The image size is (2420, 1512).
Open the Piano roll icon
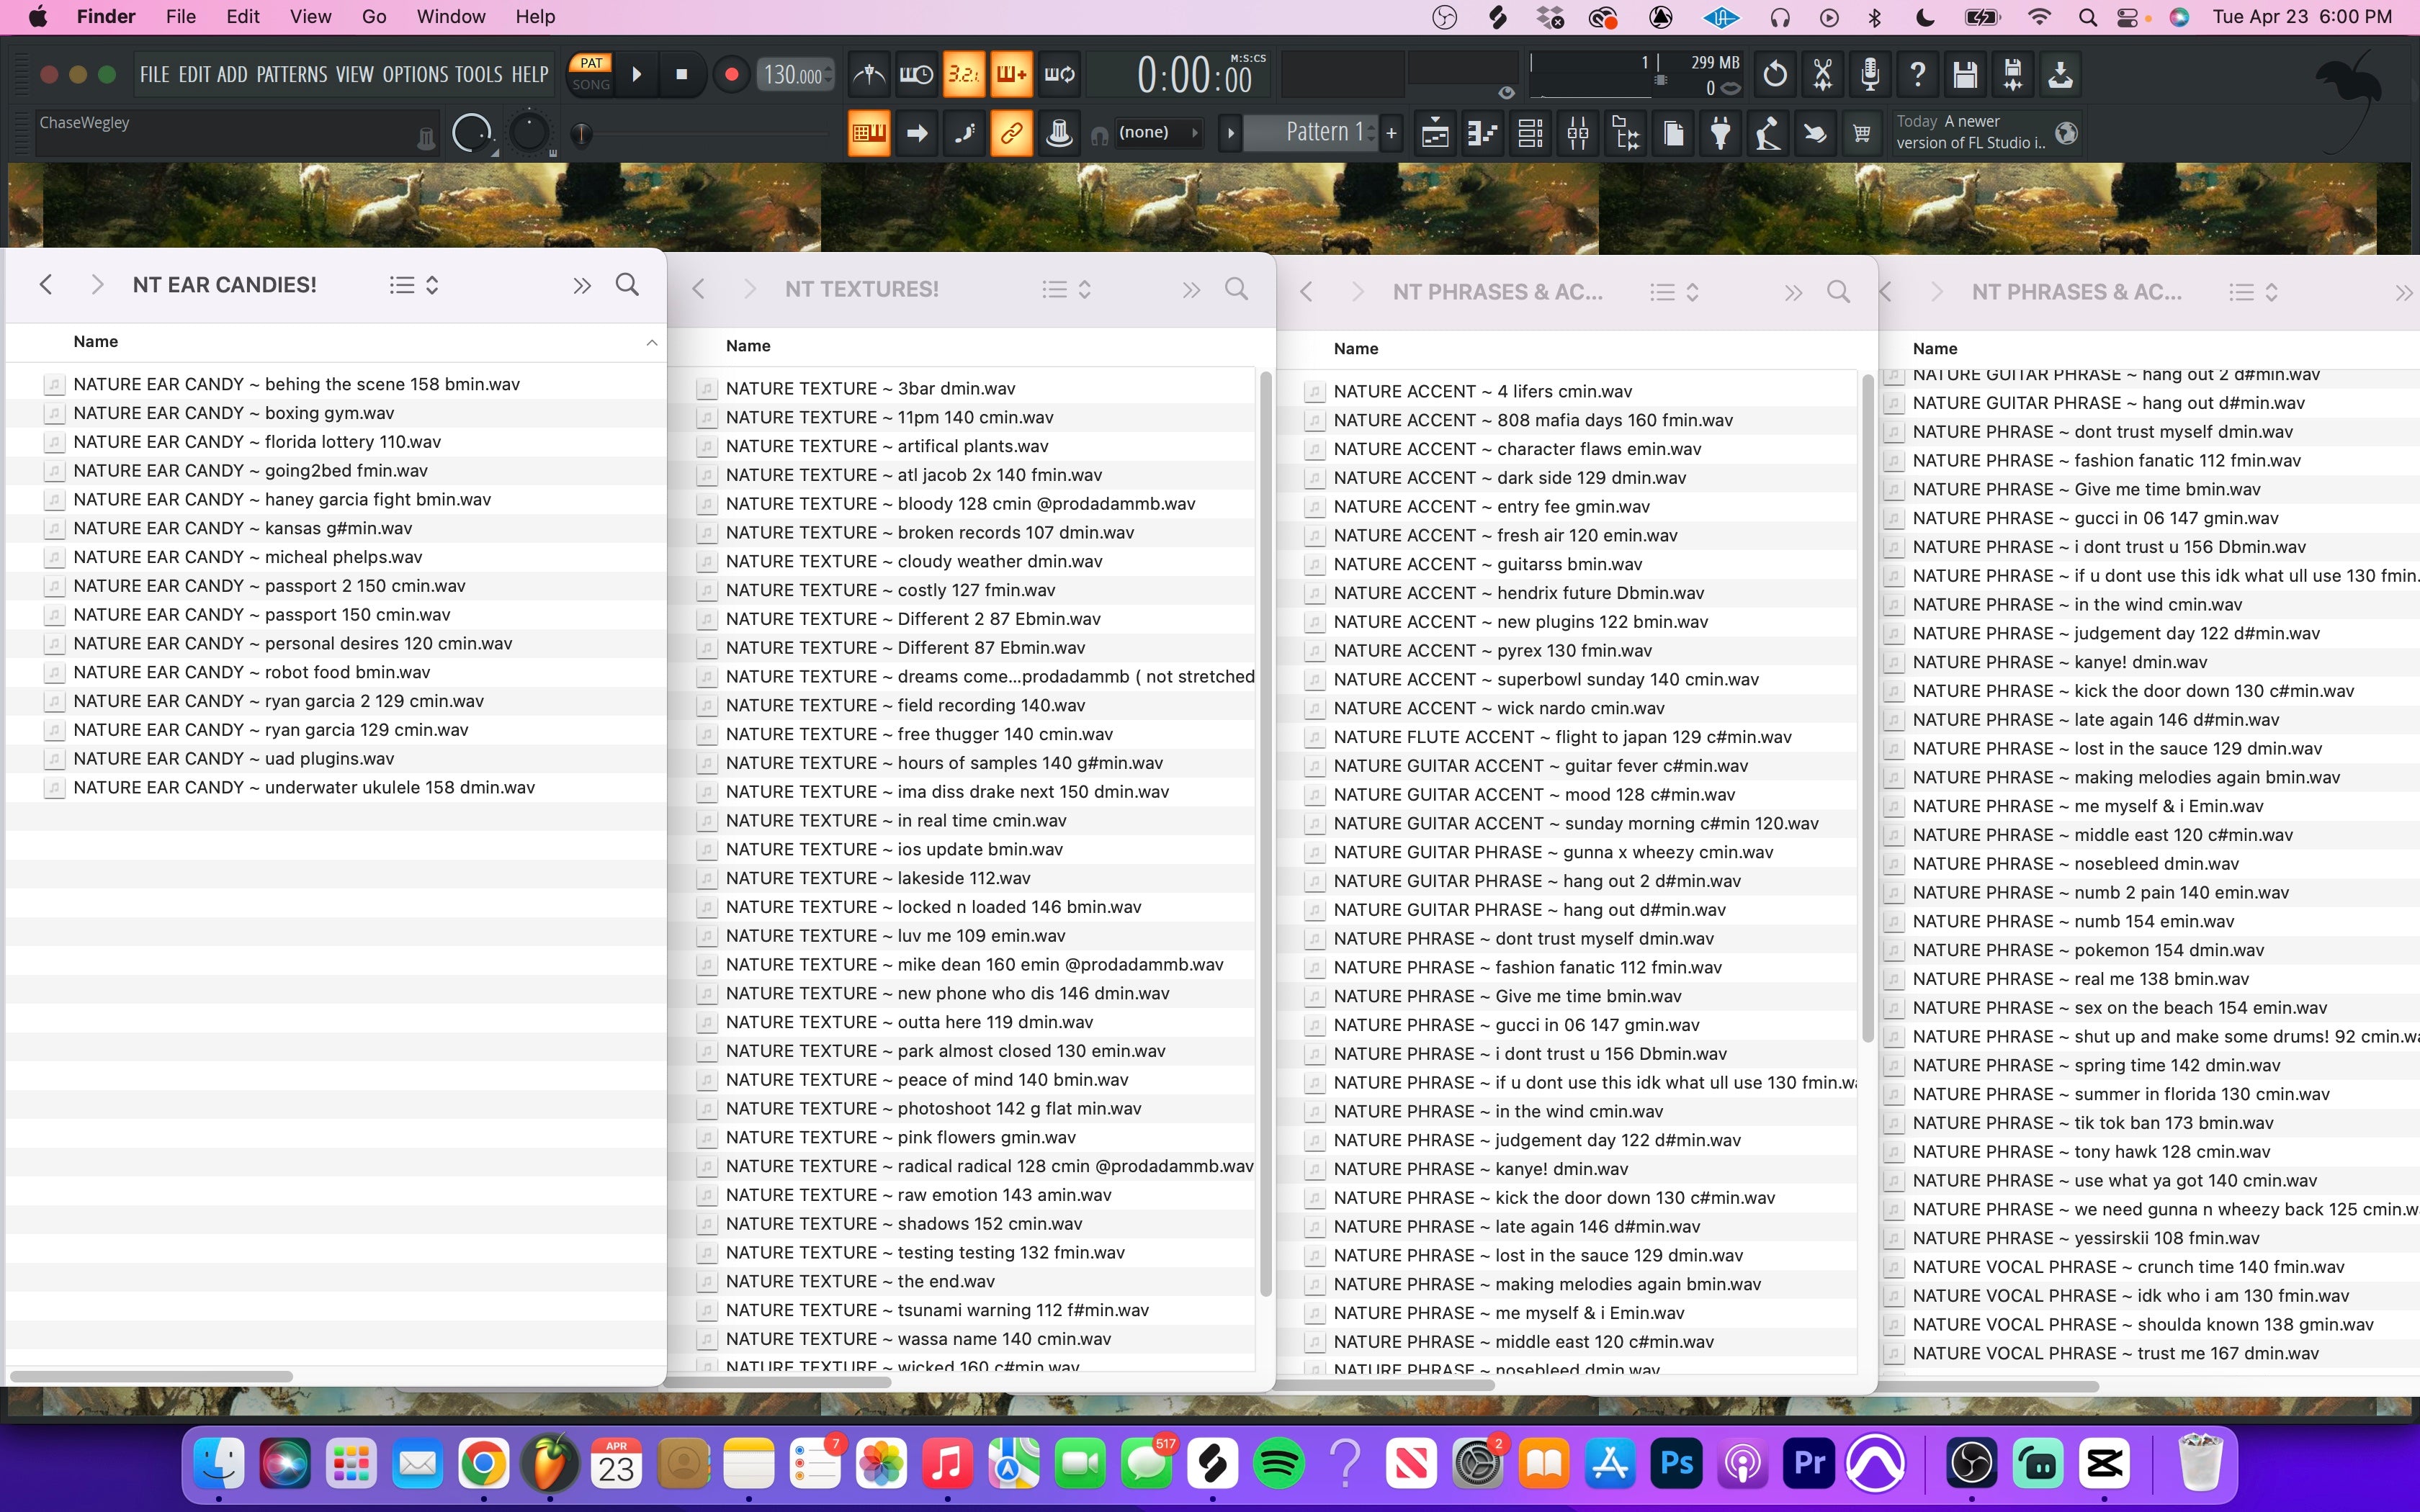point(1482,133)
